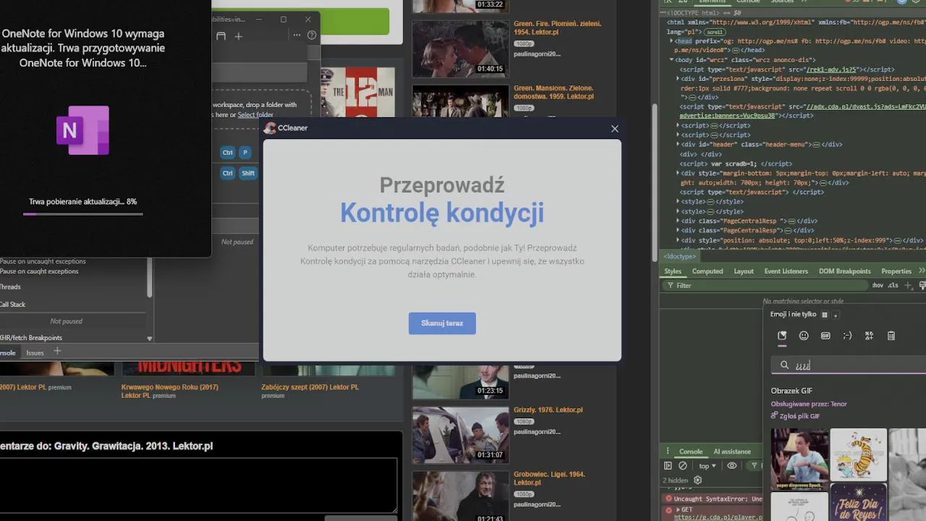Collapse the body id="wrcz" node
The width and height of the screenshot is (926, 521).
coord(672,60)
